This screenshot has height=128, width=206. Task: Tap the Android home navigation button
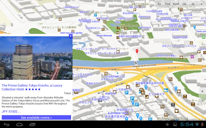(19, 125)
